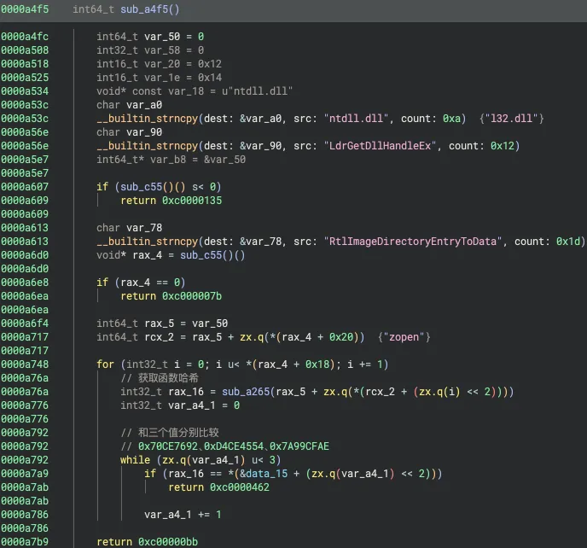Click the {"l32.dll"} annotation

[511, 119]
